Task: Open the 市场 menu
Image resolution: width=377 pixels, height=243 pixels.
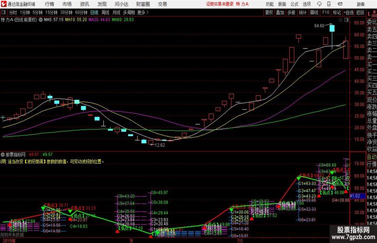Action: (67, 4)
